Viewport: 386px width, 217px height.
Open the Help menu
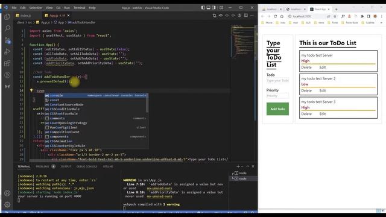[x=92, y=8]
